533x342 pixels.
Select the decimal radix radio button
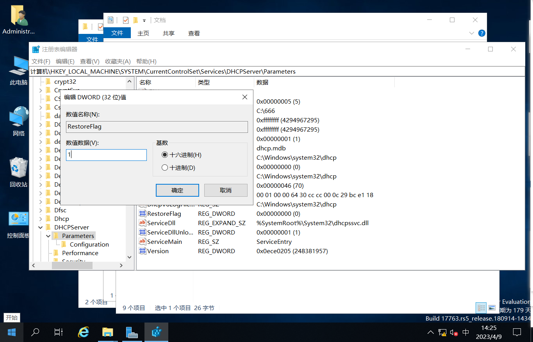(x=165, y=168)
